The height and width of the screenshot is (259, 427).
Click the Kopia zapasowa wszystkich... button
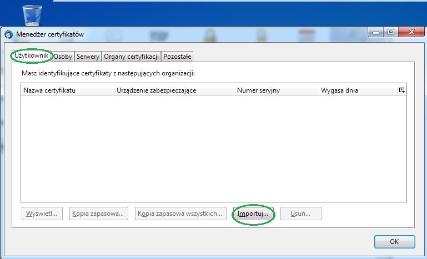point(180,214)
